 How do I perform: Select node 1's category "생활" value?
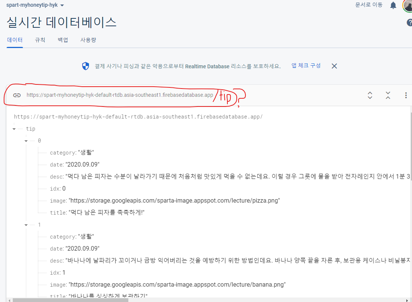pos(86,237)
